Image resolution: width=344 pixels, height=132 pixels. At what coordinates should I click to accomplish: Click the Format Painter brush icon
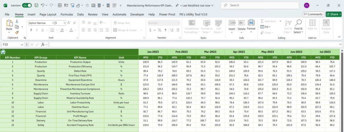coord(17,32)
